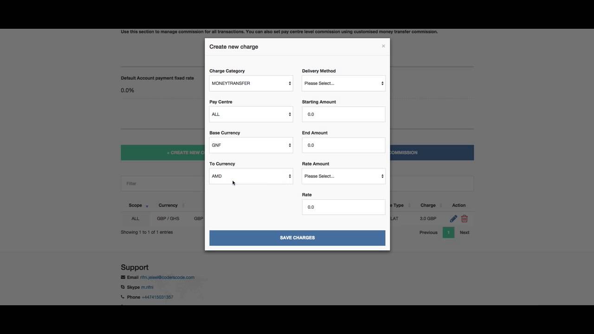Click the Starting Amount input field

point(343,114)
